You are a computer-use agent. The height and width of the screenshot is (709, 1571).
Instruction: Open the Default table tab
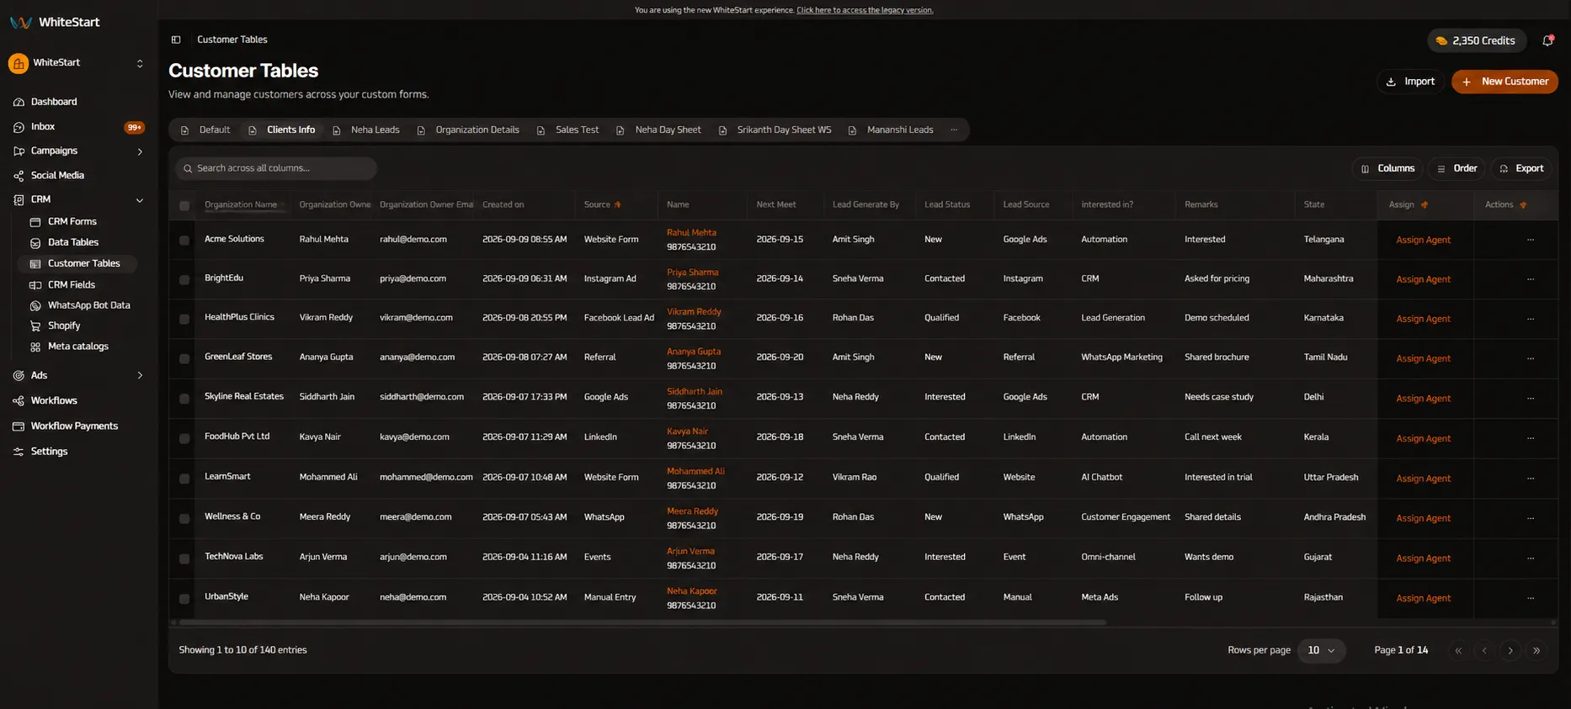pyautogui.click(x=205, y=130)
